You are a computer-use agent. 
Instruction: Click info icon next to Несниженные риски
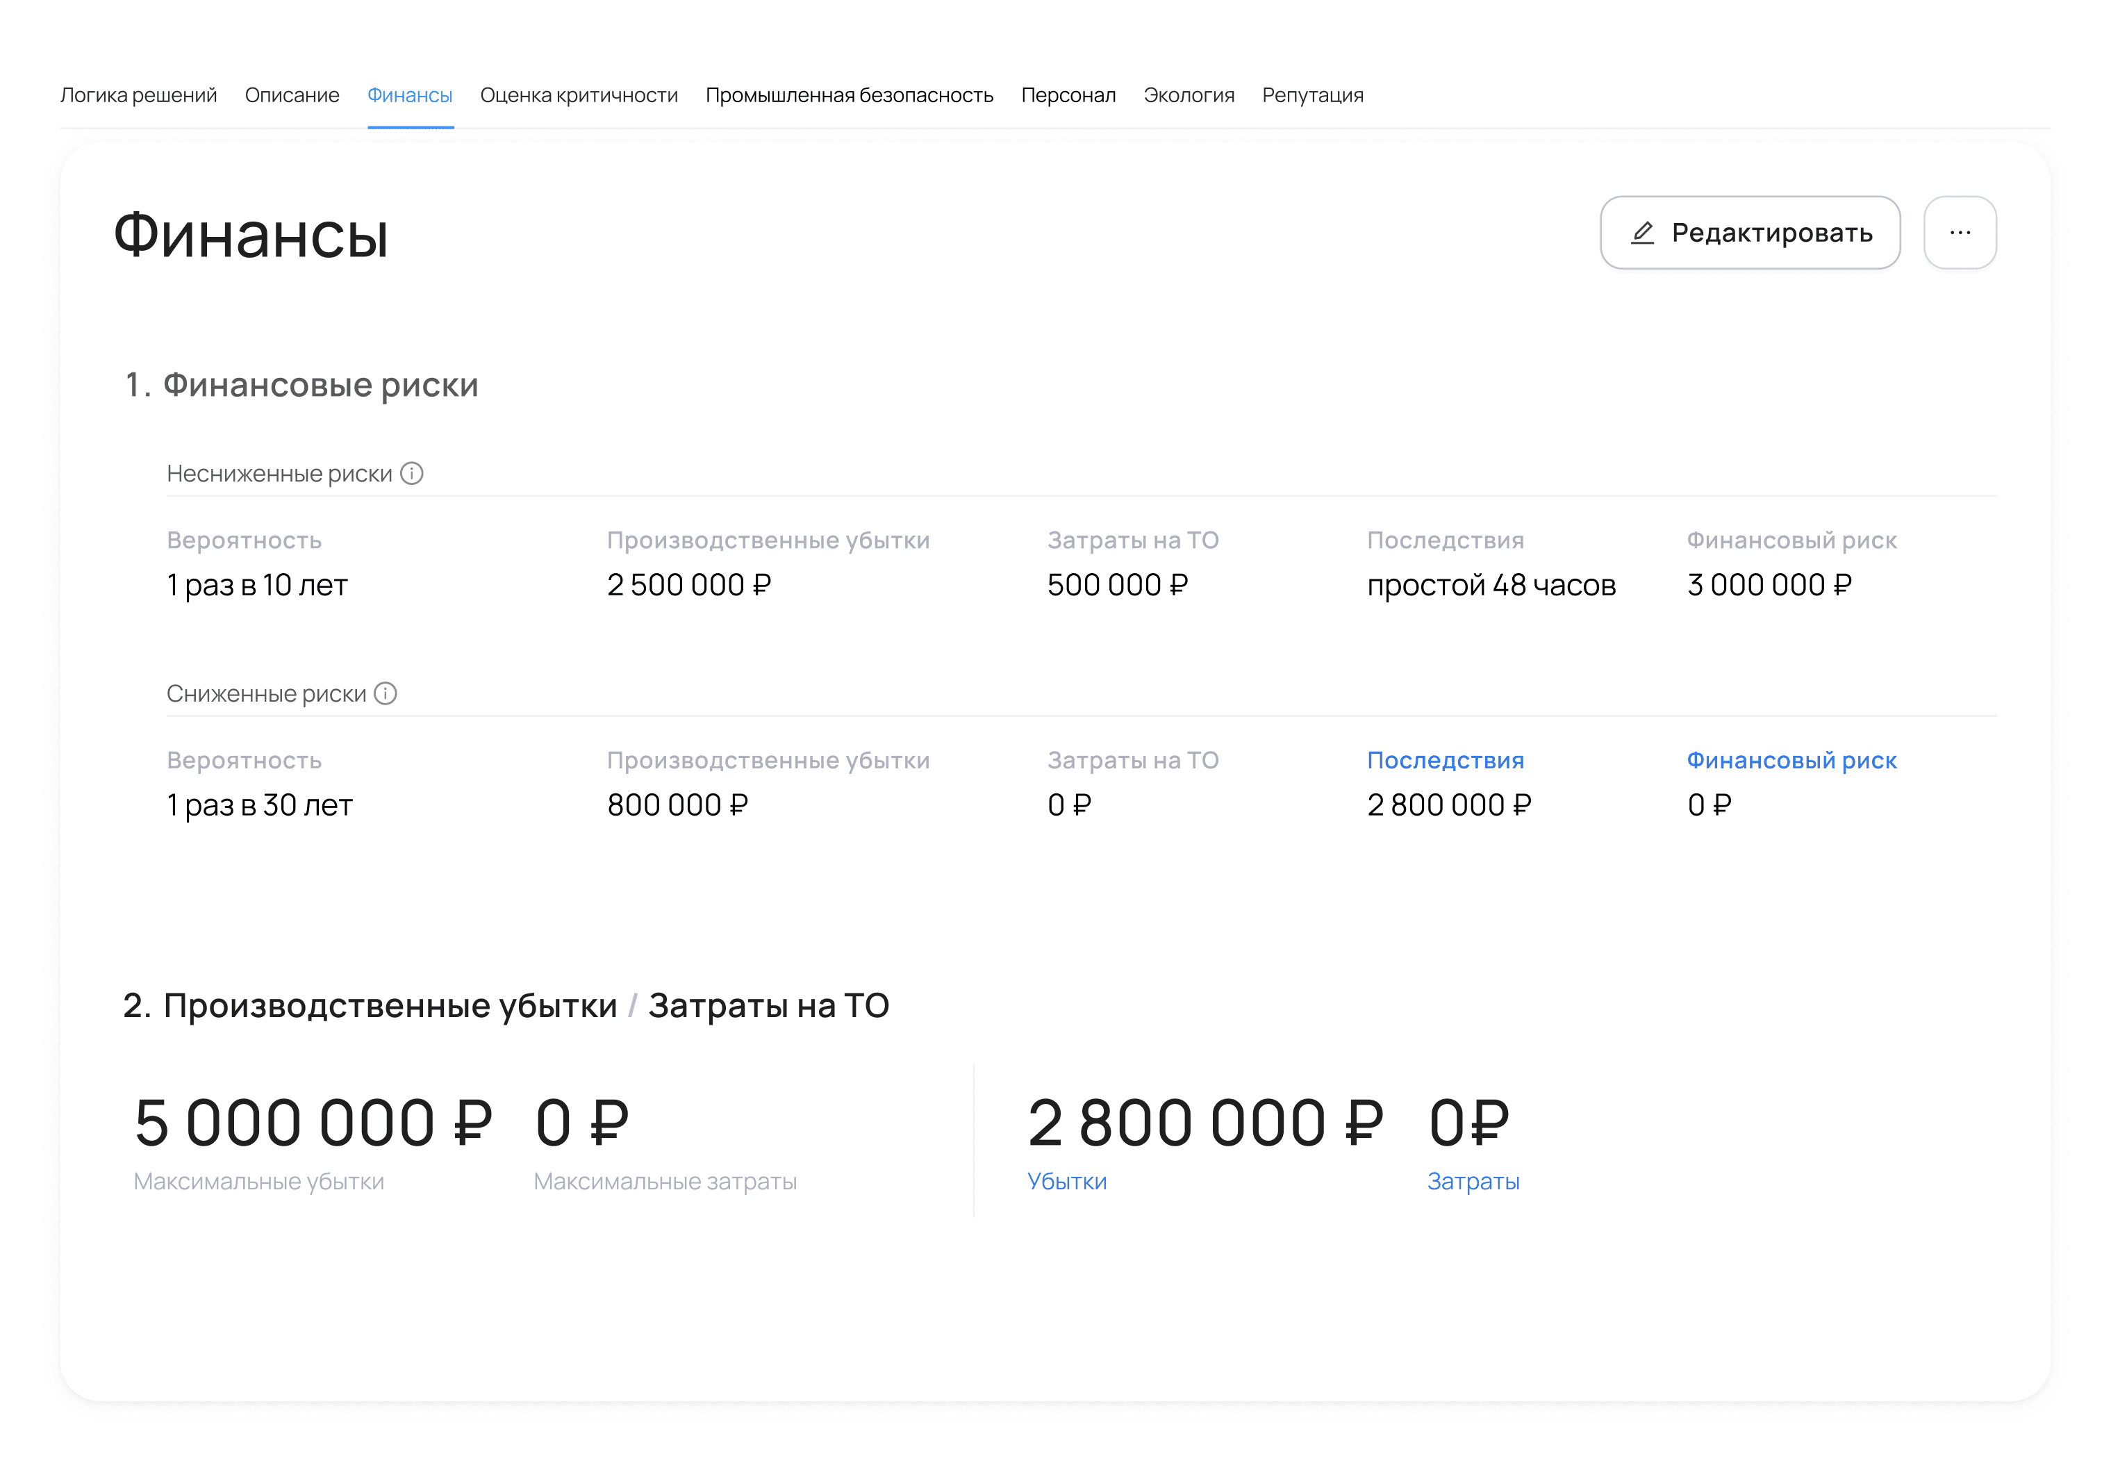pos(412,473)
